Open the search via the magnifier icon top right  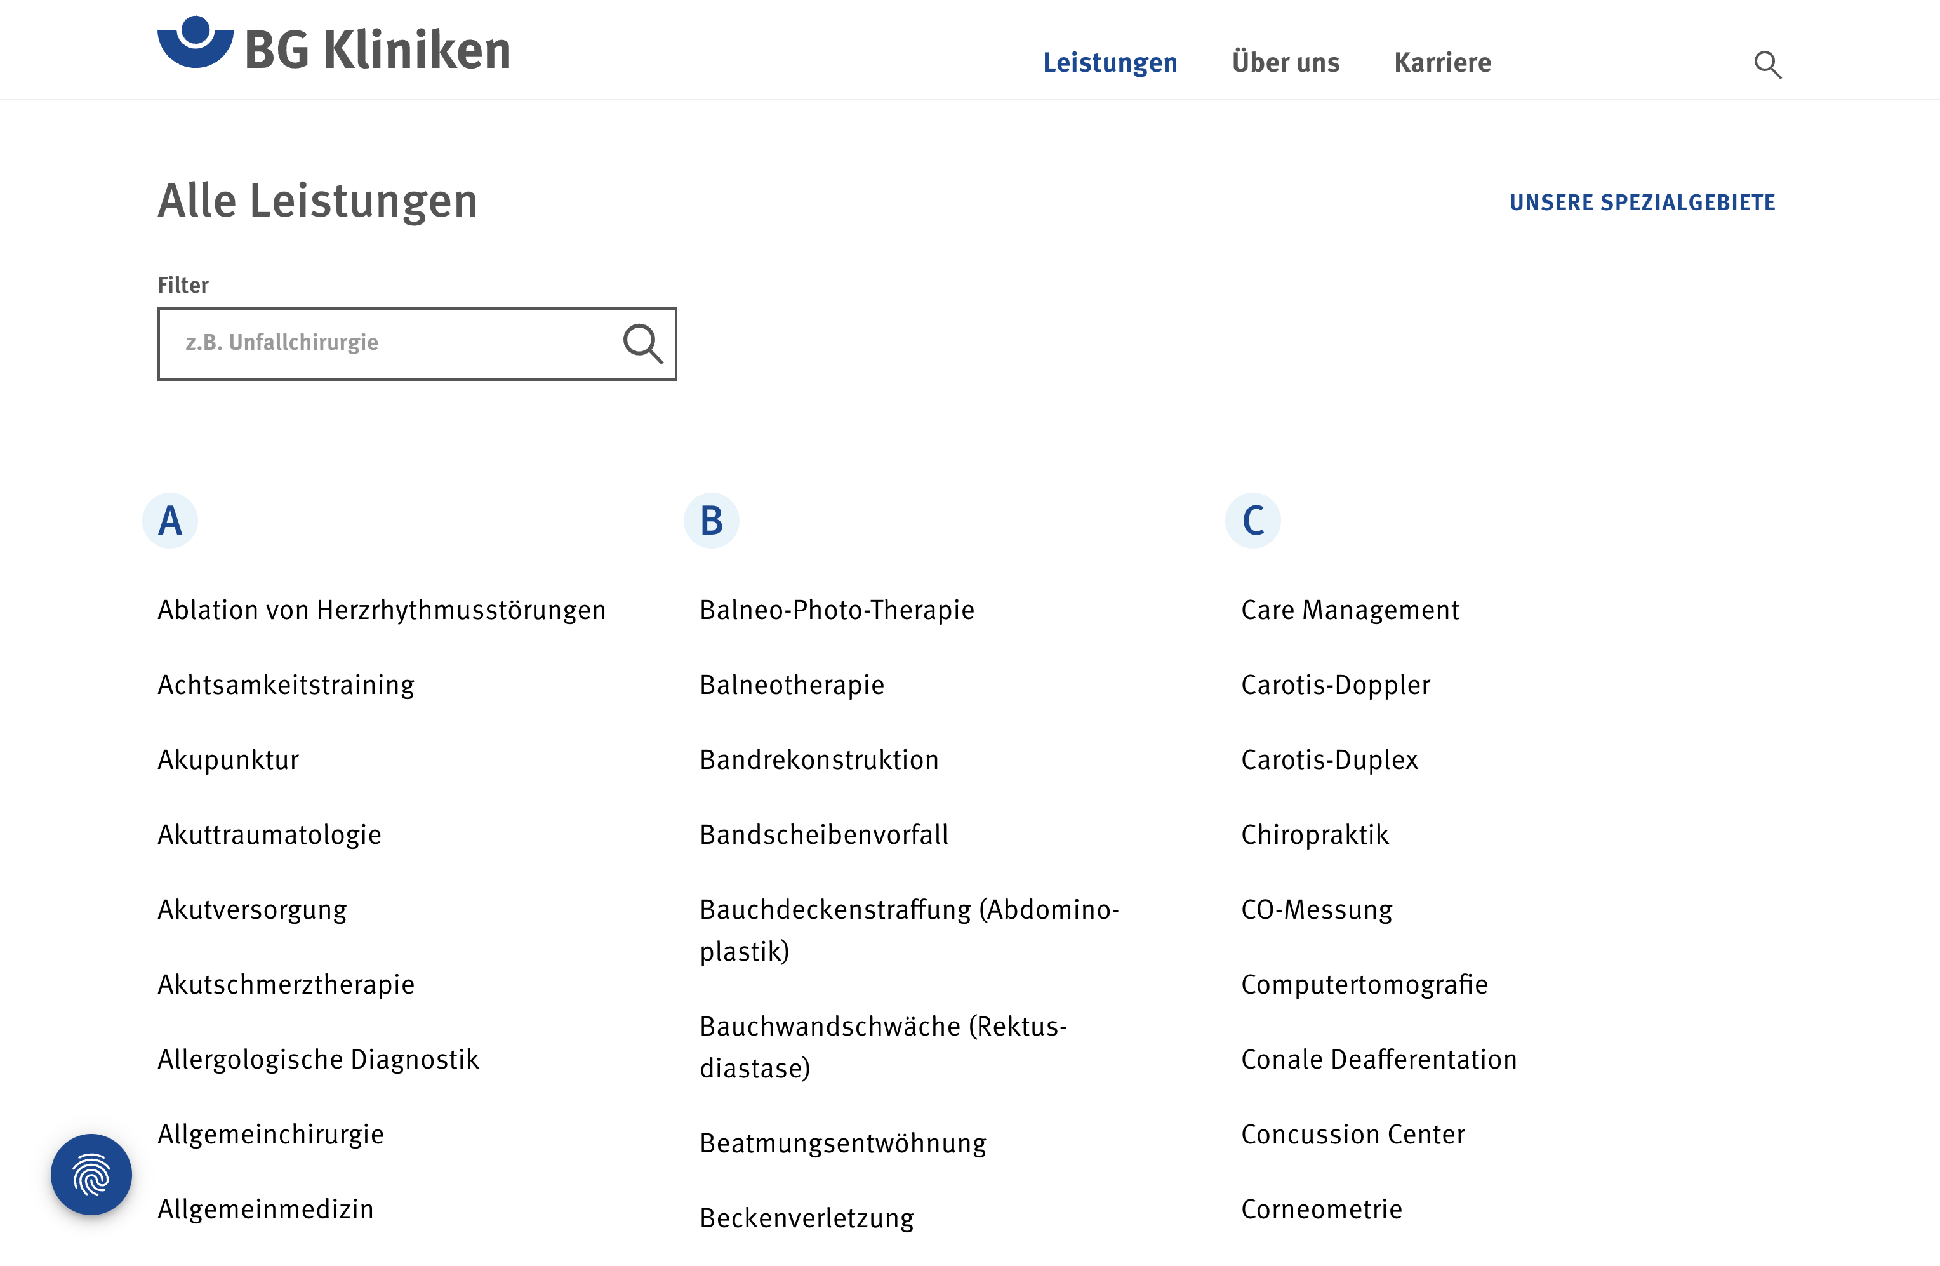[1767, 64]
